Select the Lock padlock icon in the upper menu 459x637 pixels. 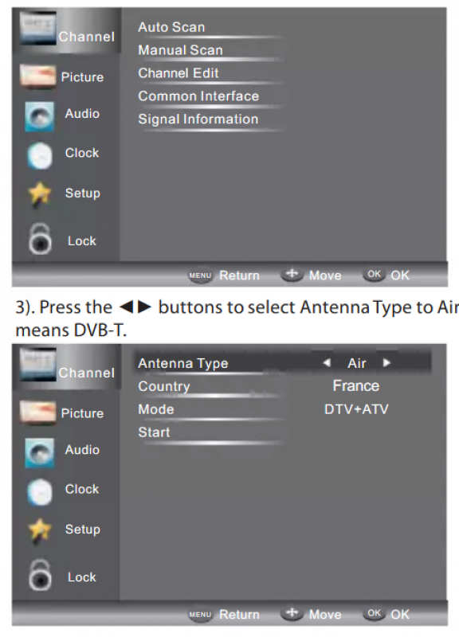40,239
